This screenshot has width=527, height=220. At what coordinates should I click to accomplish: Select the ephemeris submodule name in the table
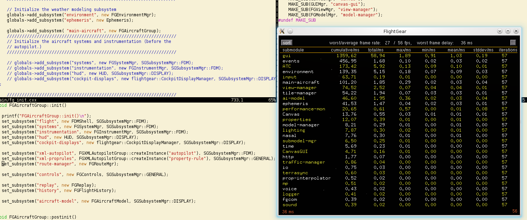click(295, 104)
